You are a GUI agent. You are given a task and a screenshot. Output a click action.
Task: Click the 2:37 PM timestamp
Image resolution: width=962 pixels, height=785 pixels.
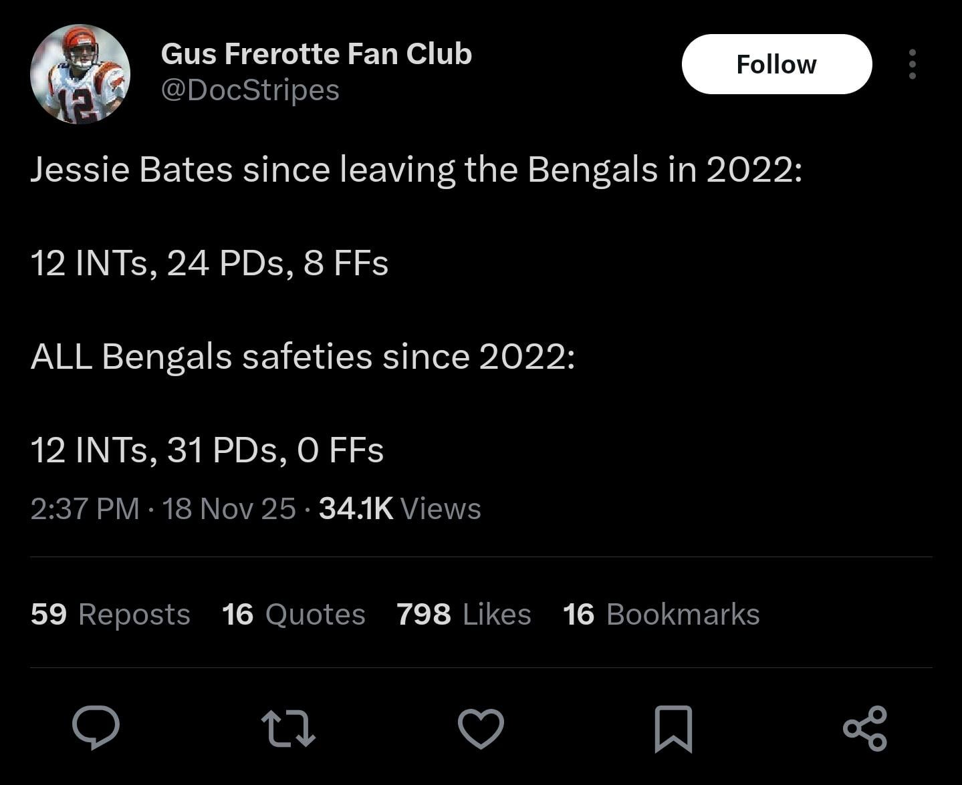pos(85,508)
